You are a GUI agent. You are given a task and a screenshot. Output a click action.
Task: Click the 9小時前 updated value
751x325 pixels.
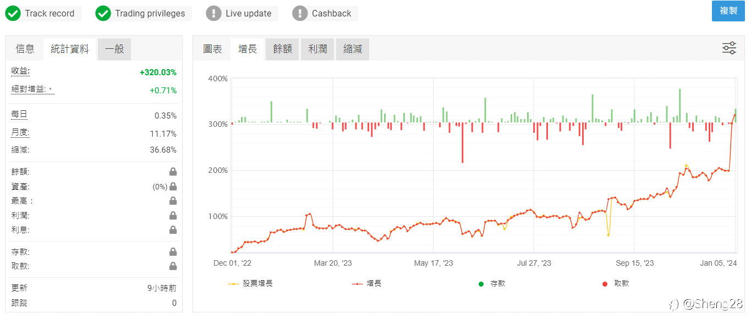click(162, 288)
